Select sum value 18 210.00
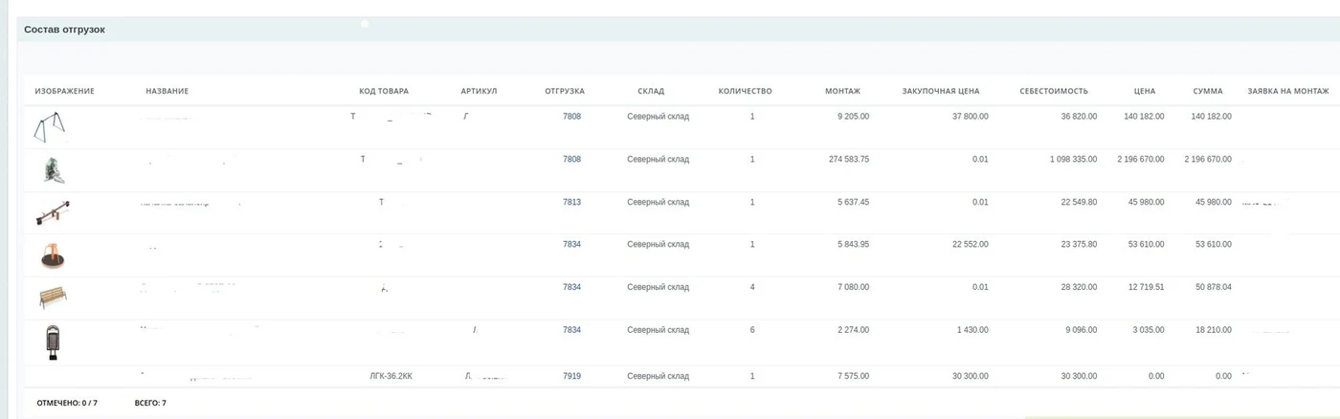Screen dimensions: 1340x419 coord(1214,330)
